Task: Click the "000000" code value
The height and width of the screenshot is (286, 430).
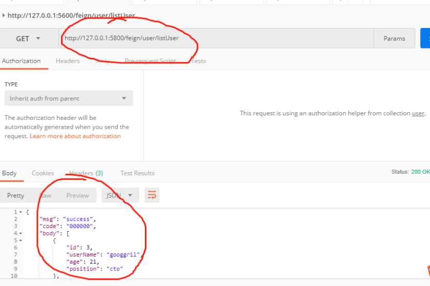Action: [x=80, y=226]
